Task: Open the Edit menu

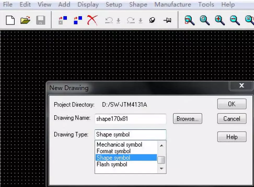Action: pos(25,4)
